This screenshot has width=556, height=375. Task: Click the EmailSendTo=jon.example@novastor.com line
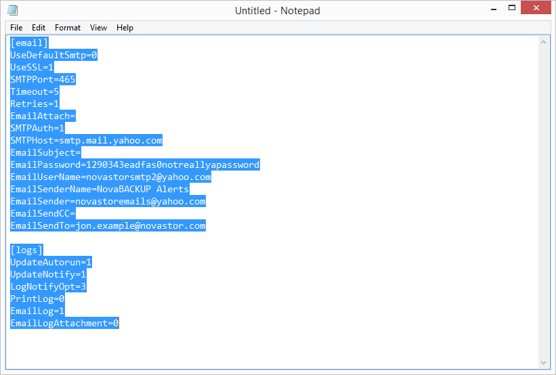click(x=108, y=225)
